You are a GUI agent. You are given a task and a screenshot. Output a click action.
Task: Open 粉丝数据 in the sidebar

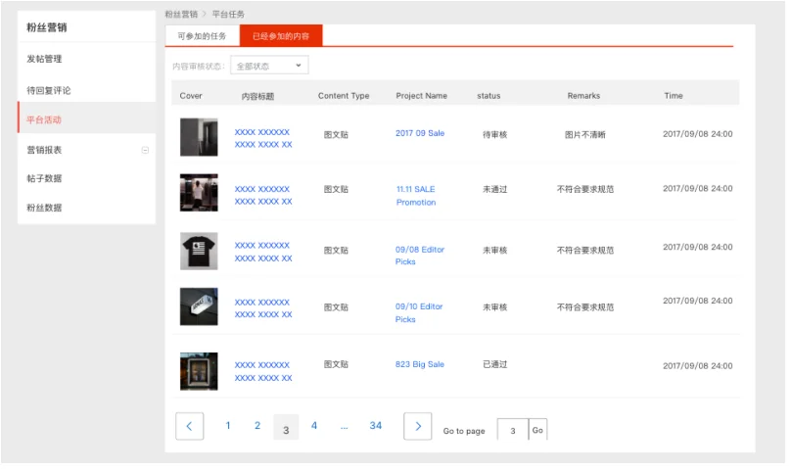click(x=44, y=208)
